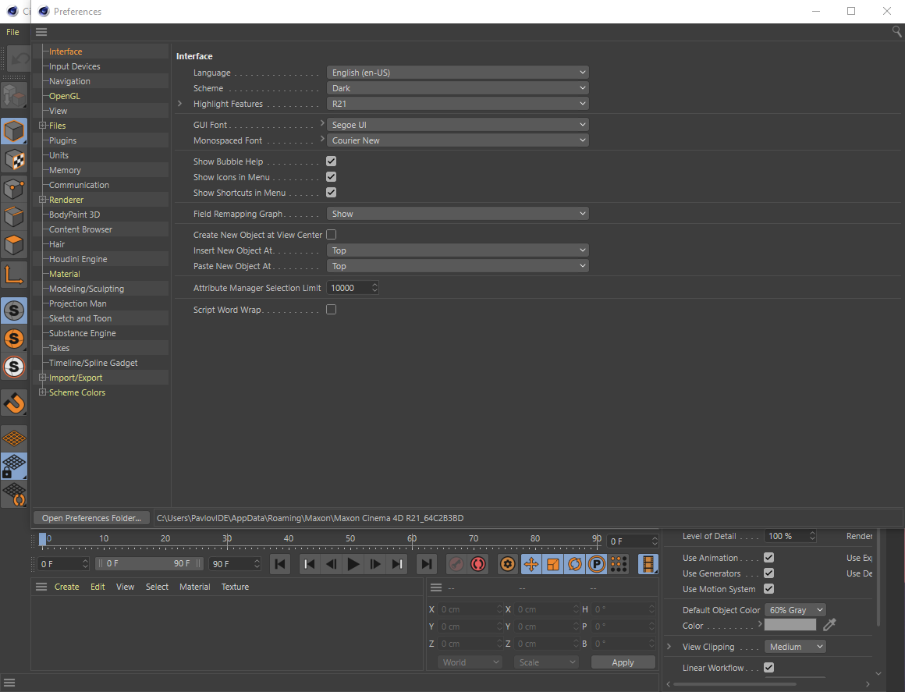The image size is (905, 692).
Task: Toggle Linear Workflow checkbox
Action: 768,667
